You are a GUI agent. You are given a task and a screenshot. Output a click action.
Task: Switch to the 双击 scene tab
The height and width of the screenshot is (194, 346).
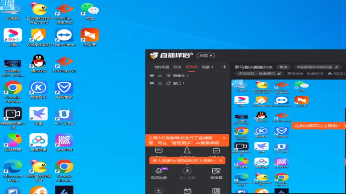click(177, 67)
